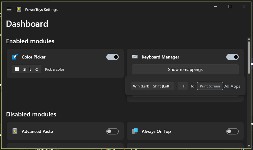The height and width of the screenshot is (150, 253).
Task: Close the PowerToys Settings window
Action: [x=244, y=7]
